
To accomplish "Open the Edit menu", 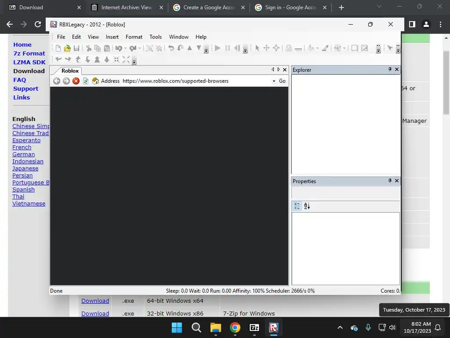I will coord(76,37).
